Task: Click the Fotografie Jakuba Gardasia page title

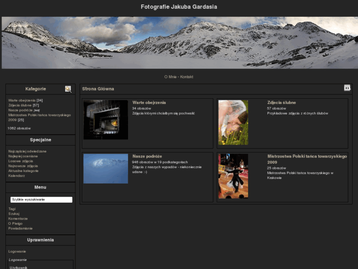Action: [179, 7]
